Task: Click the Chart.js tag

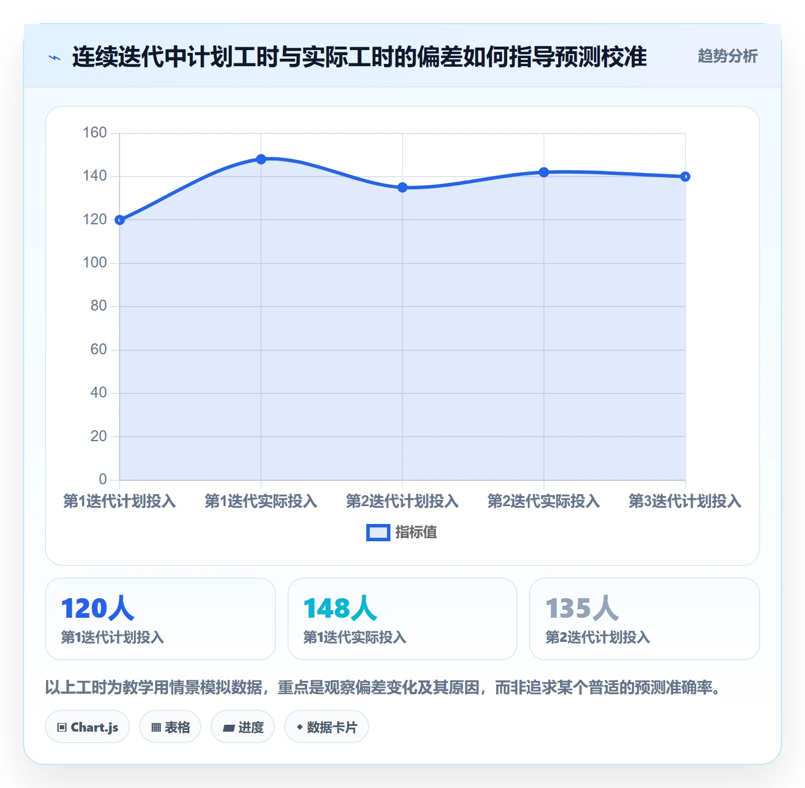Action: [x=87, y=727]
